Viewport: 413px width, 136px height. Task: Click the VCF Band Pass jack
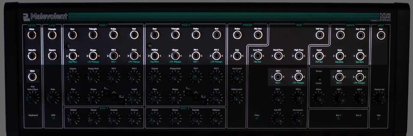click(x=278, y=56)
